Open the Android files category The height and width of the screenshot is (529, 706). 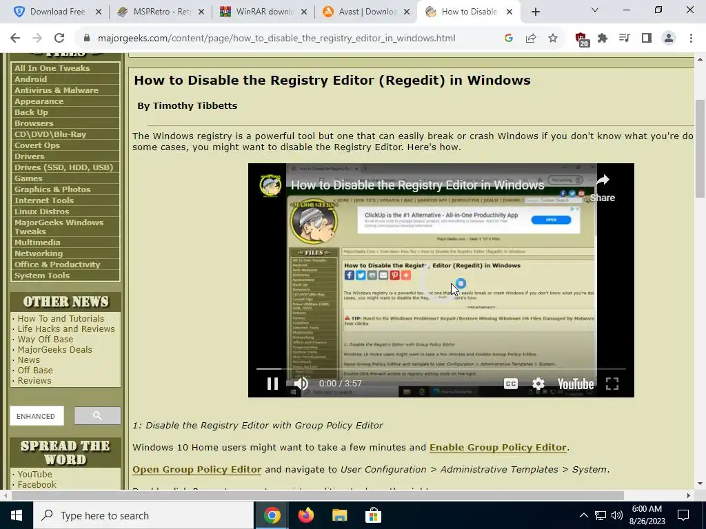(x=30, y=79)
